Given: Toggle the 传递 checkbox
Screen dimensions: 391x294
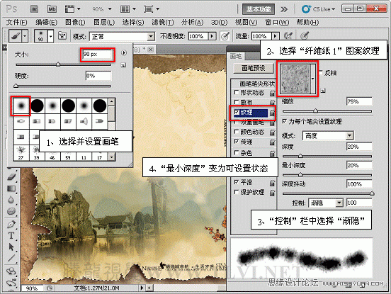Looking at the screenshot, I should (x=236, y=142).
